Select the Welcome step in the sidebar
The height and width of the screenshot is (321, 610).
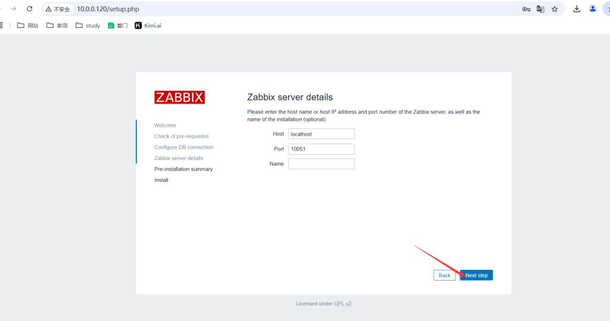(x=165, y=125)
